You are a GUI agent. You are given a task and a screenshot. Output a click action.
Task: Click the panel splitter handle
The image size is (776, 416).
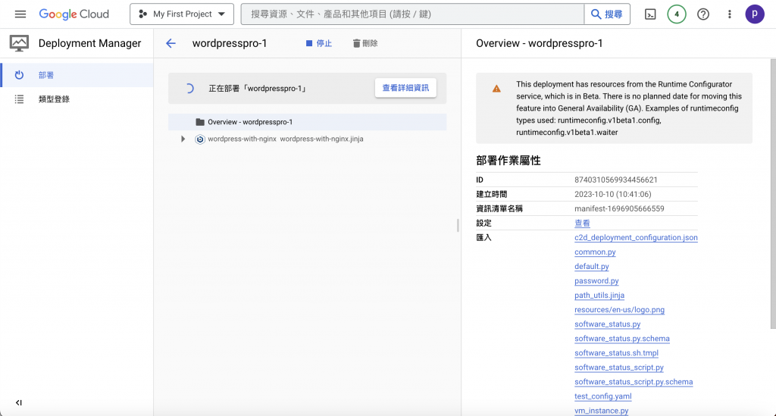pos(458,226)
